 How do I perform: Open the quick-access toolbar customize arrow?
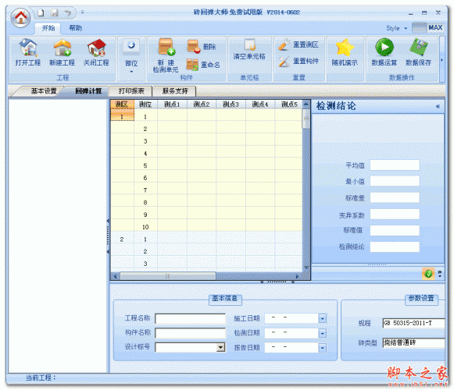82,12
